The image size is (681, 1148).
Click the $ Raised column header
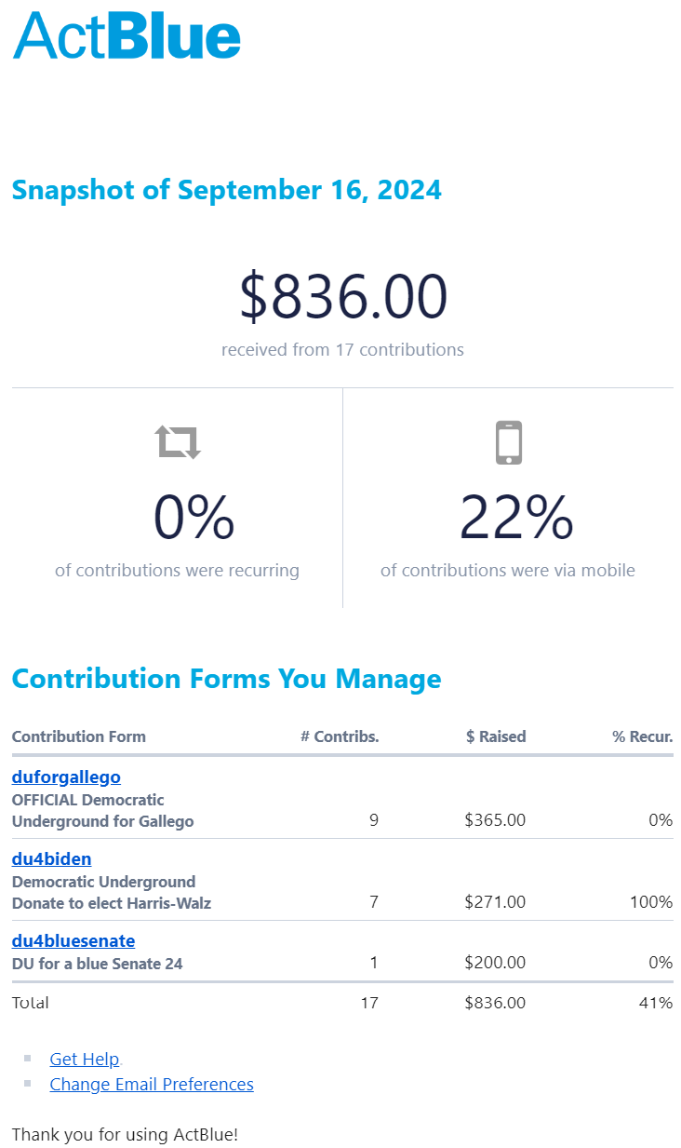[496, 736]
